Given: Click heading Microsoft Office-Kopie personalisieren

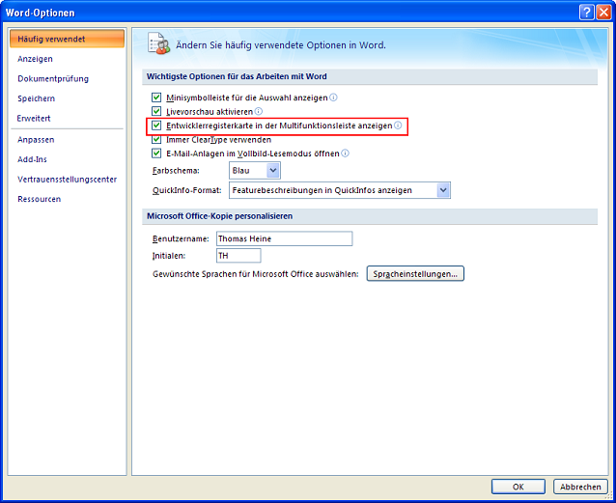Looking at the screenshot, I should (219, 216).
